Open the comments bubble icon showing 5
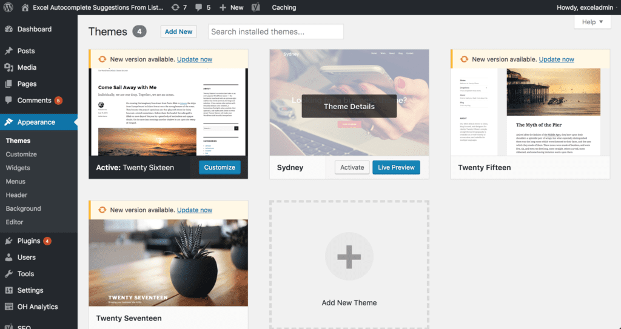The image size is (621, 329). coord(199,7)
